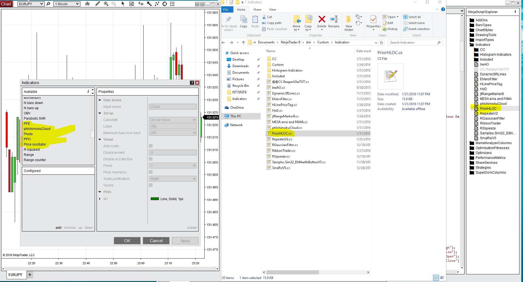Viewport: 523px width, 282px height.
Task: Go up one folder level in Explorer
Action: coord(243,43)
